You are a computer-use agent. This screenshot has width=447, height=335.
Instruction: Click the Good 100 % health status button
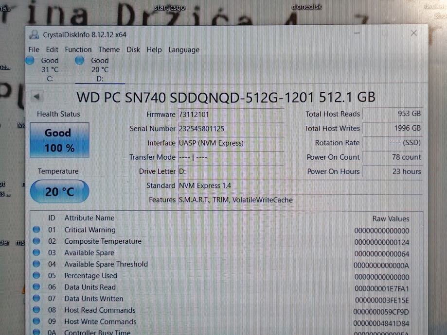click(59, 140)
